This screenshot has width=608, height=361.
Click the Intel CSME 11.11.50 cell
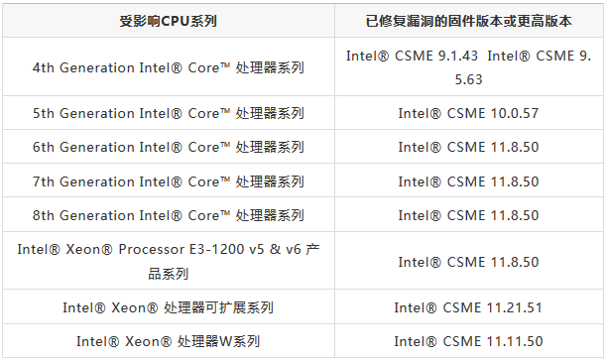(469, 341)
